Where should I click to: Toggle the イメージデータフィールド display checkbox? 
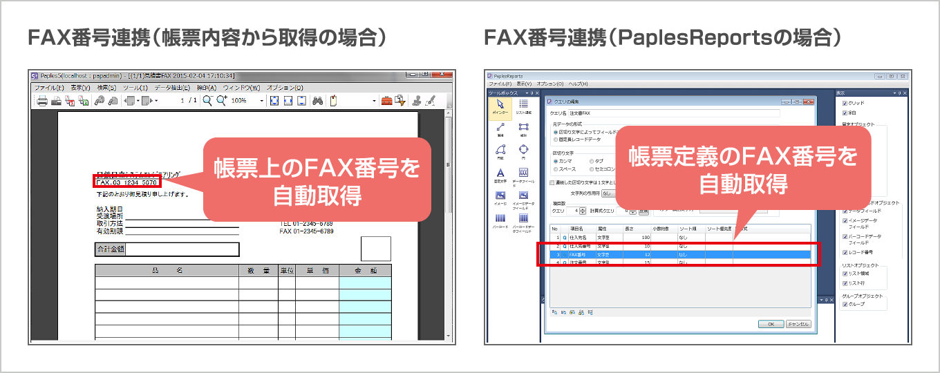[845, 220]
